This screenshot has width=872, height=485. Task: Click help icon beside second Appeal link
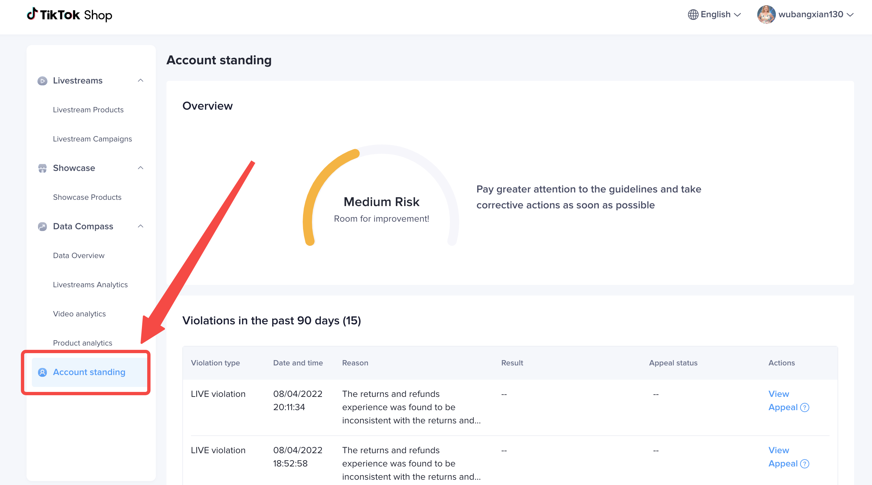[x=805, y=464]
